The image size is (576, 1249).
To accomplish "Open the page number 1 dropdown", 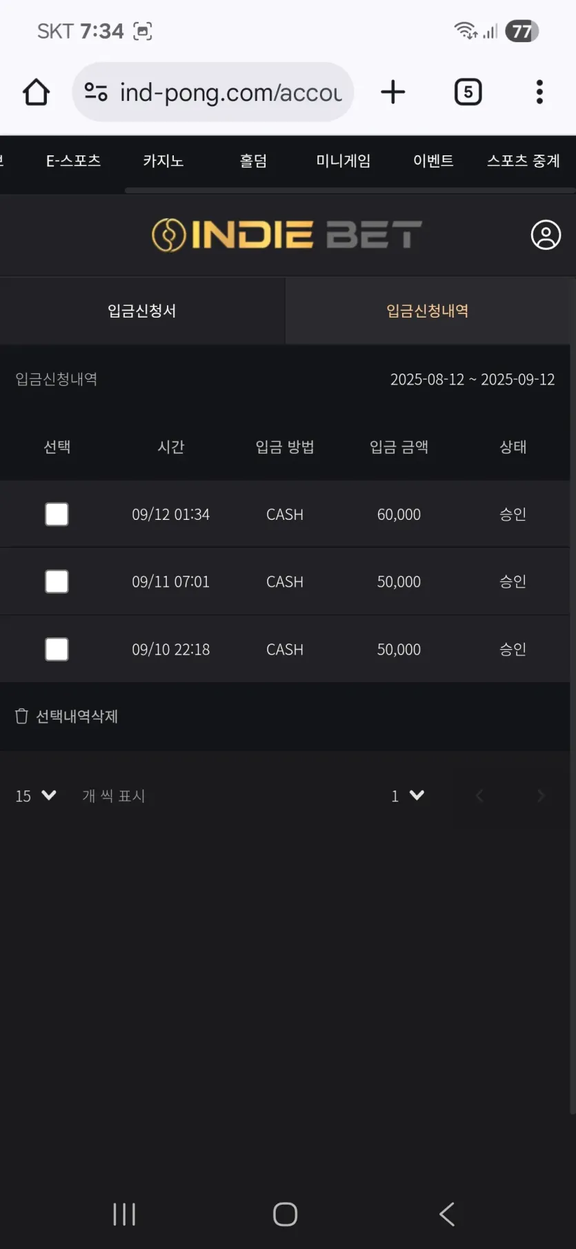I will (x=408, y=796).
